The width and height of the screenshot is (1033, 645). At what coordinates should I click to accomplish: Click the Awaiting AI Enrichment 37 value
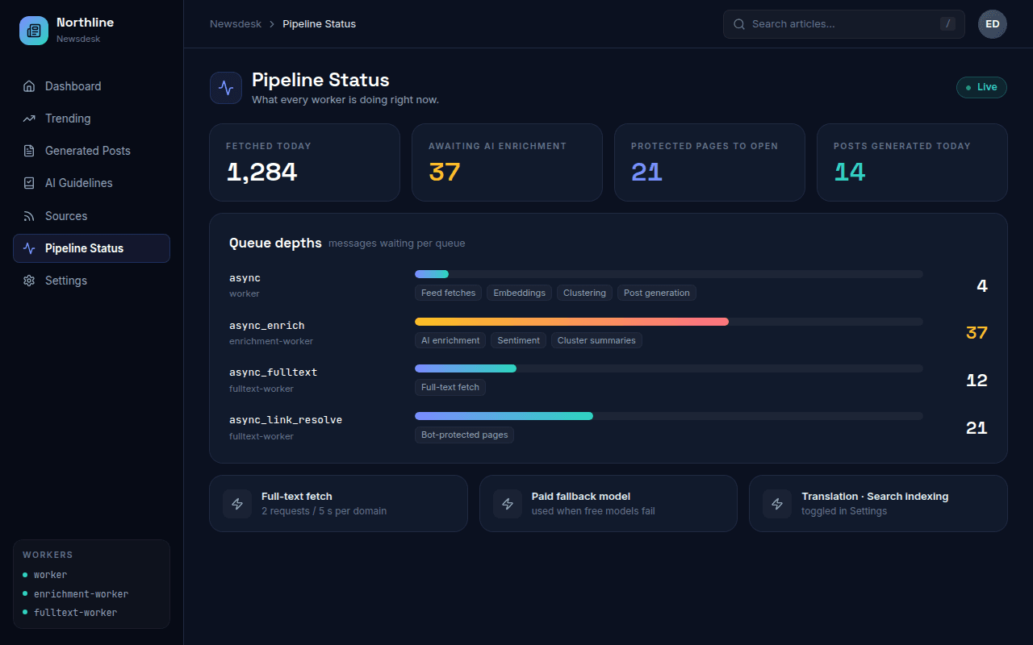coord(445,172)
